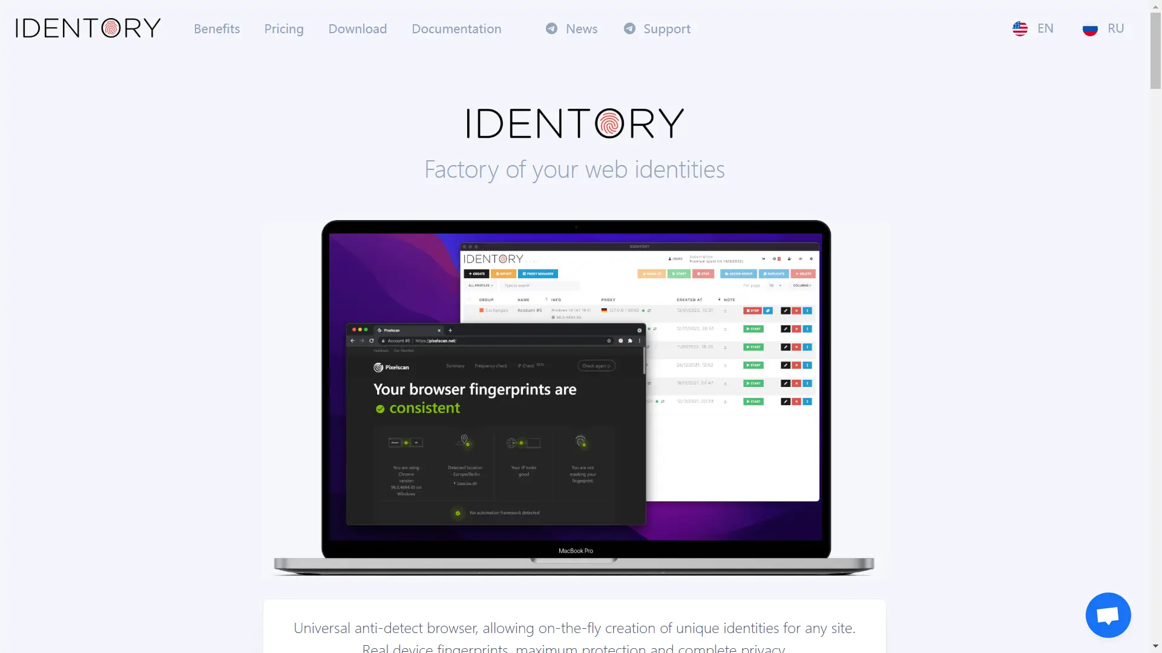Screen dimensions: 1162x653
Task: Switch language to RU
Action: [x=1105, y=28]
